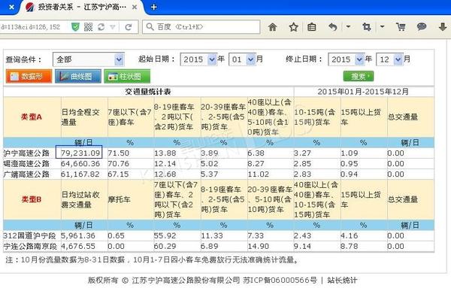The height and width of the screenshot is (288, 451).
Task: Click the 百度 search input field
Action: tap(201, 27)
